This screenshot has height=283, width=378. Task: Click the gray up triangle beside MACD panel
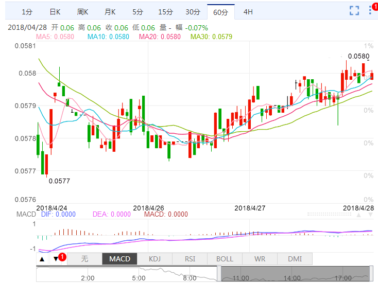click(359, 215)
